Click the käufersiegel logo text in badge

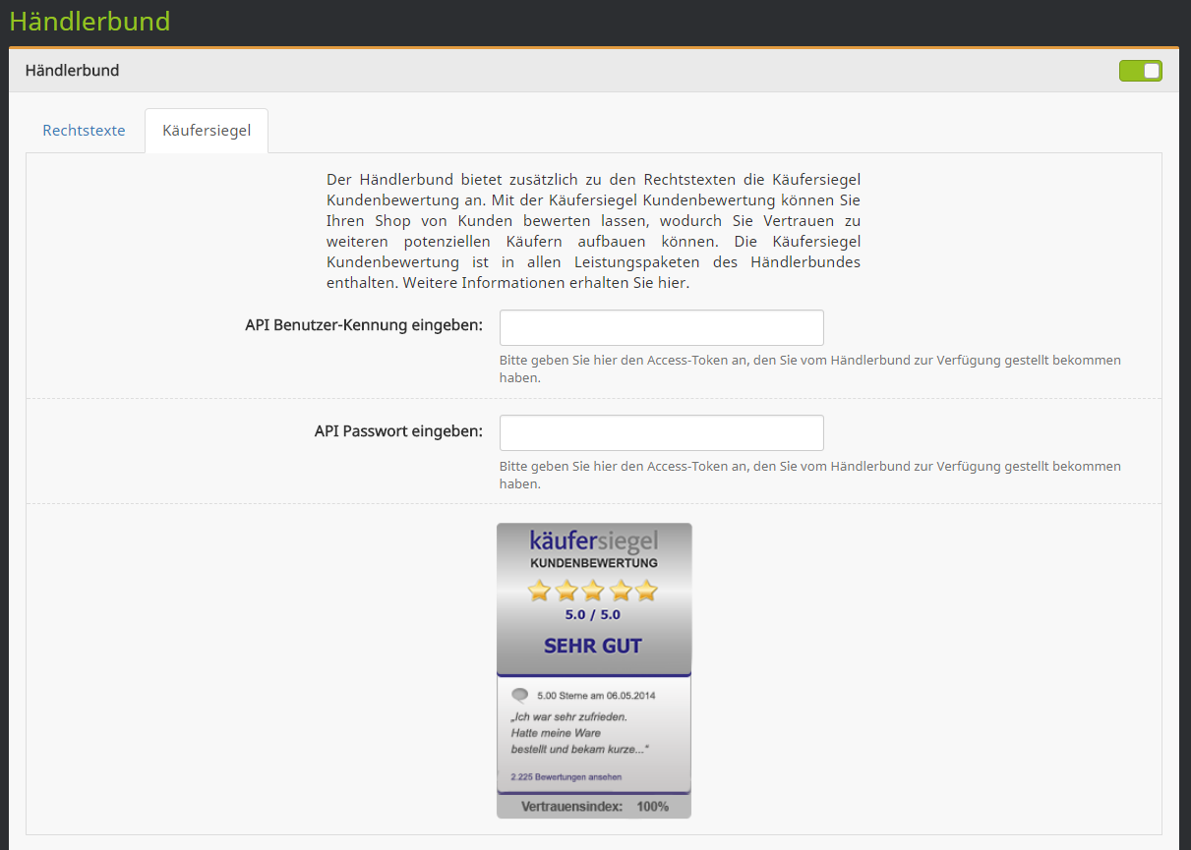[594, 540]
